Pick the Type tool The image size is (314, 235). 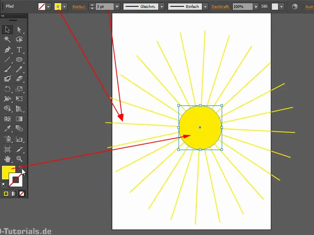pos(19,50)
